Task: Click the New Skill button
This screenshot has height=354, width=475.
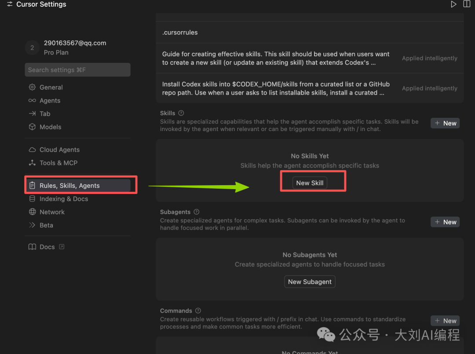Action: point(310,183)
